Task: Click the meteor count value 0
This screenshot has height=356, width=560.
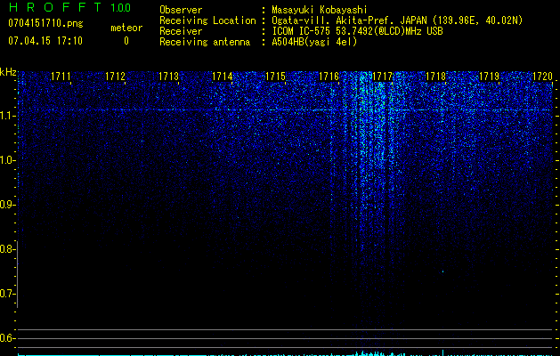Action: pos(126,41)
